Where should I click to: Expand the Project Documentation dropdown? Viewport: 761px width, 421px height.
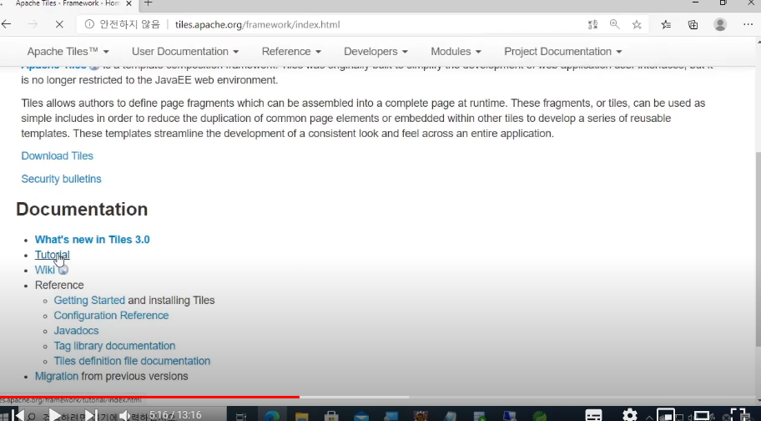click(563, 52)
